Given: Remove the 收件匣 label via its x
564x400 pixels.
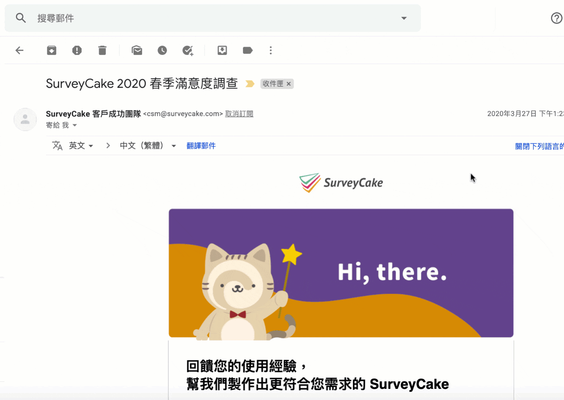Looking at the screenshot, I should [288, 84].
